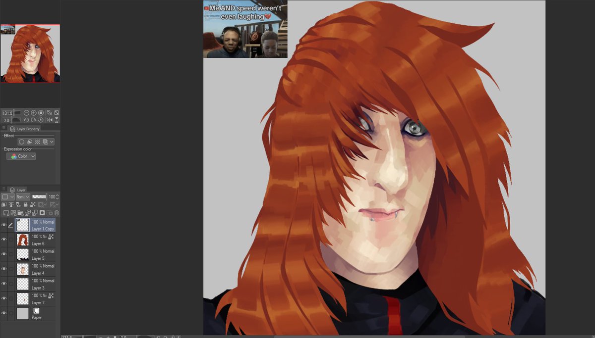Delete the selected layer with trash icon
This screenshot has height=338, width=595.
click(57, 213)
